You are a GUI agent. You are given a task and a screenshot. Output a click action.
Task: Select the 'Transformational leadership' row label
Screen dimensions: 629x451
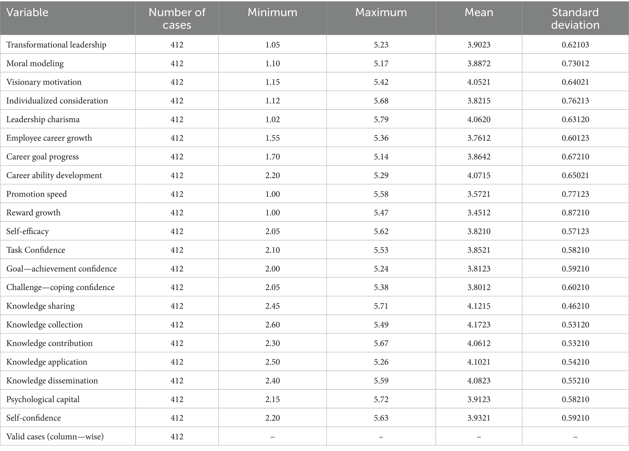click(56, 45)
